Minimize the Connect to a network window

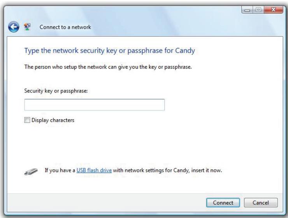247,10
